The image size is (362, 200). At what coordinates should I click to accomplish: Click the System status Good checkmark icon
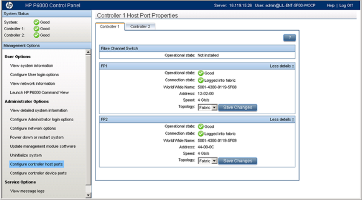(36, 22)
